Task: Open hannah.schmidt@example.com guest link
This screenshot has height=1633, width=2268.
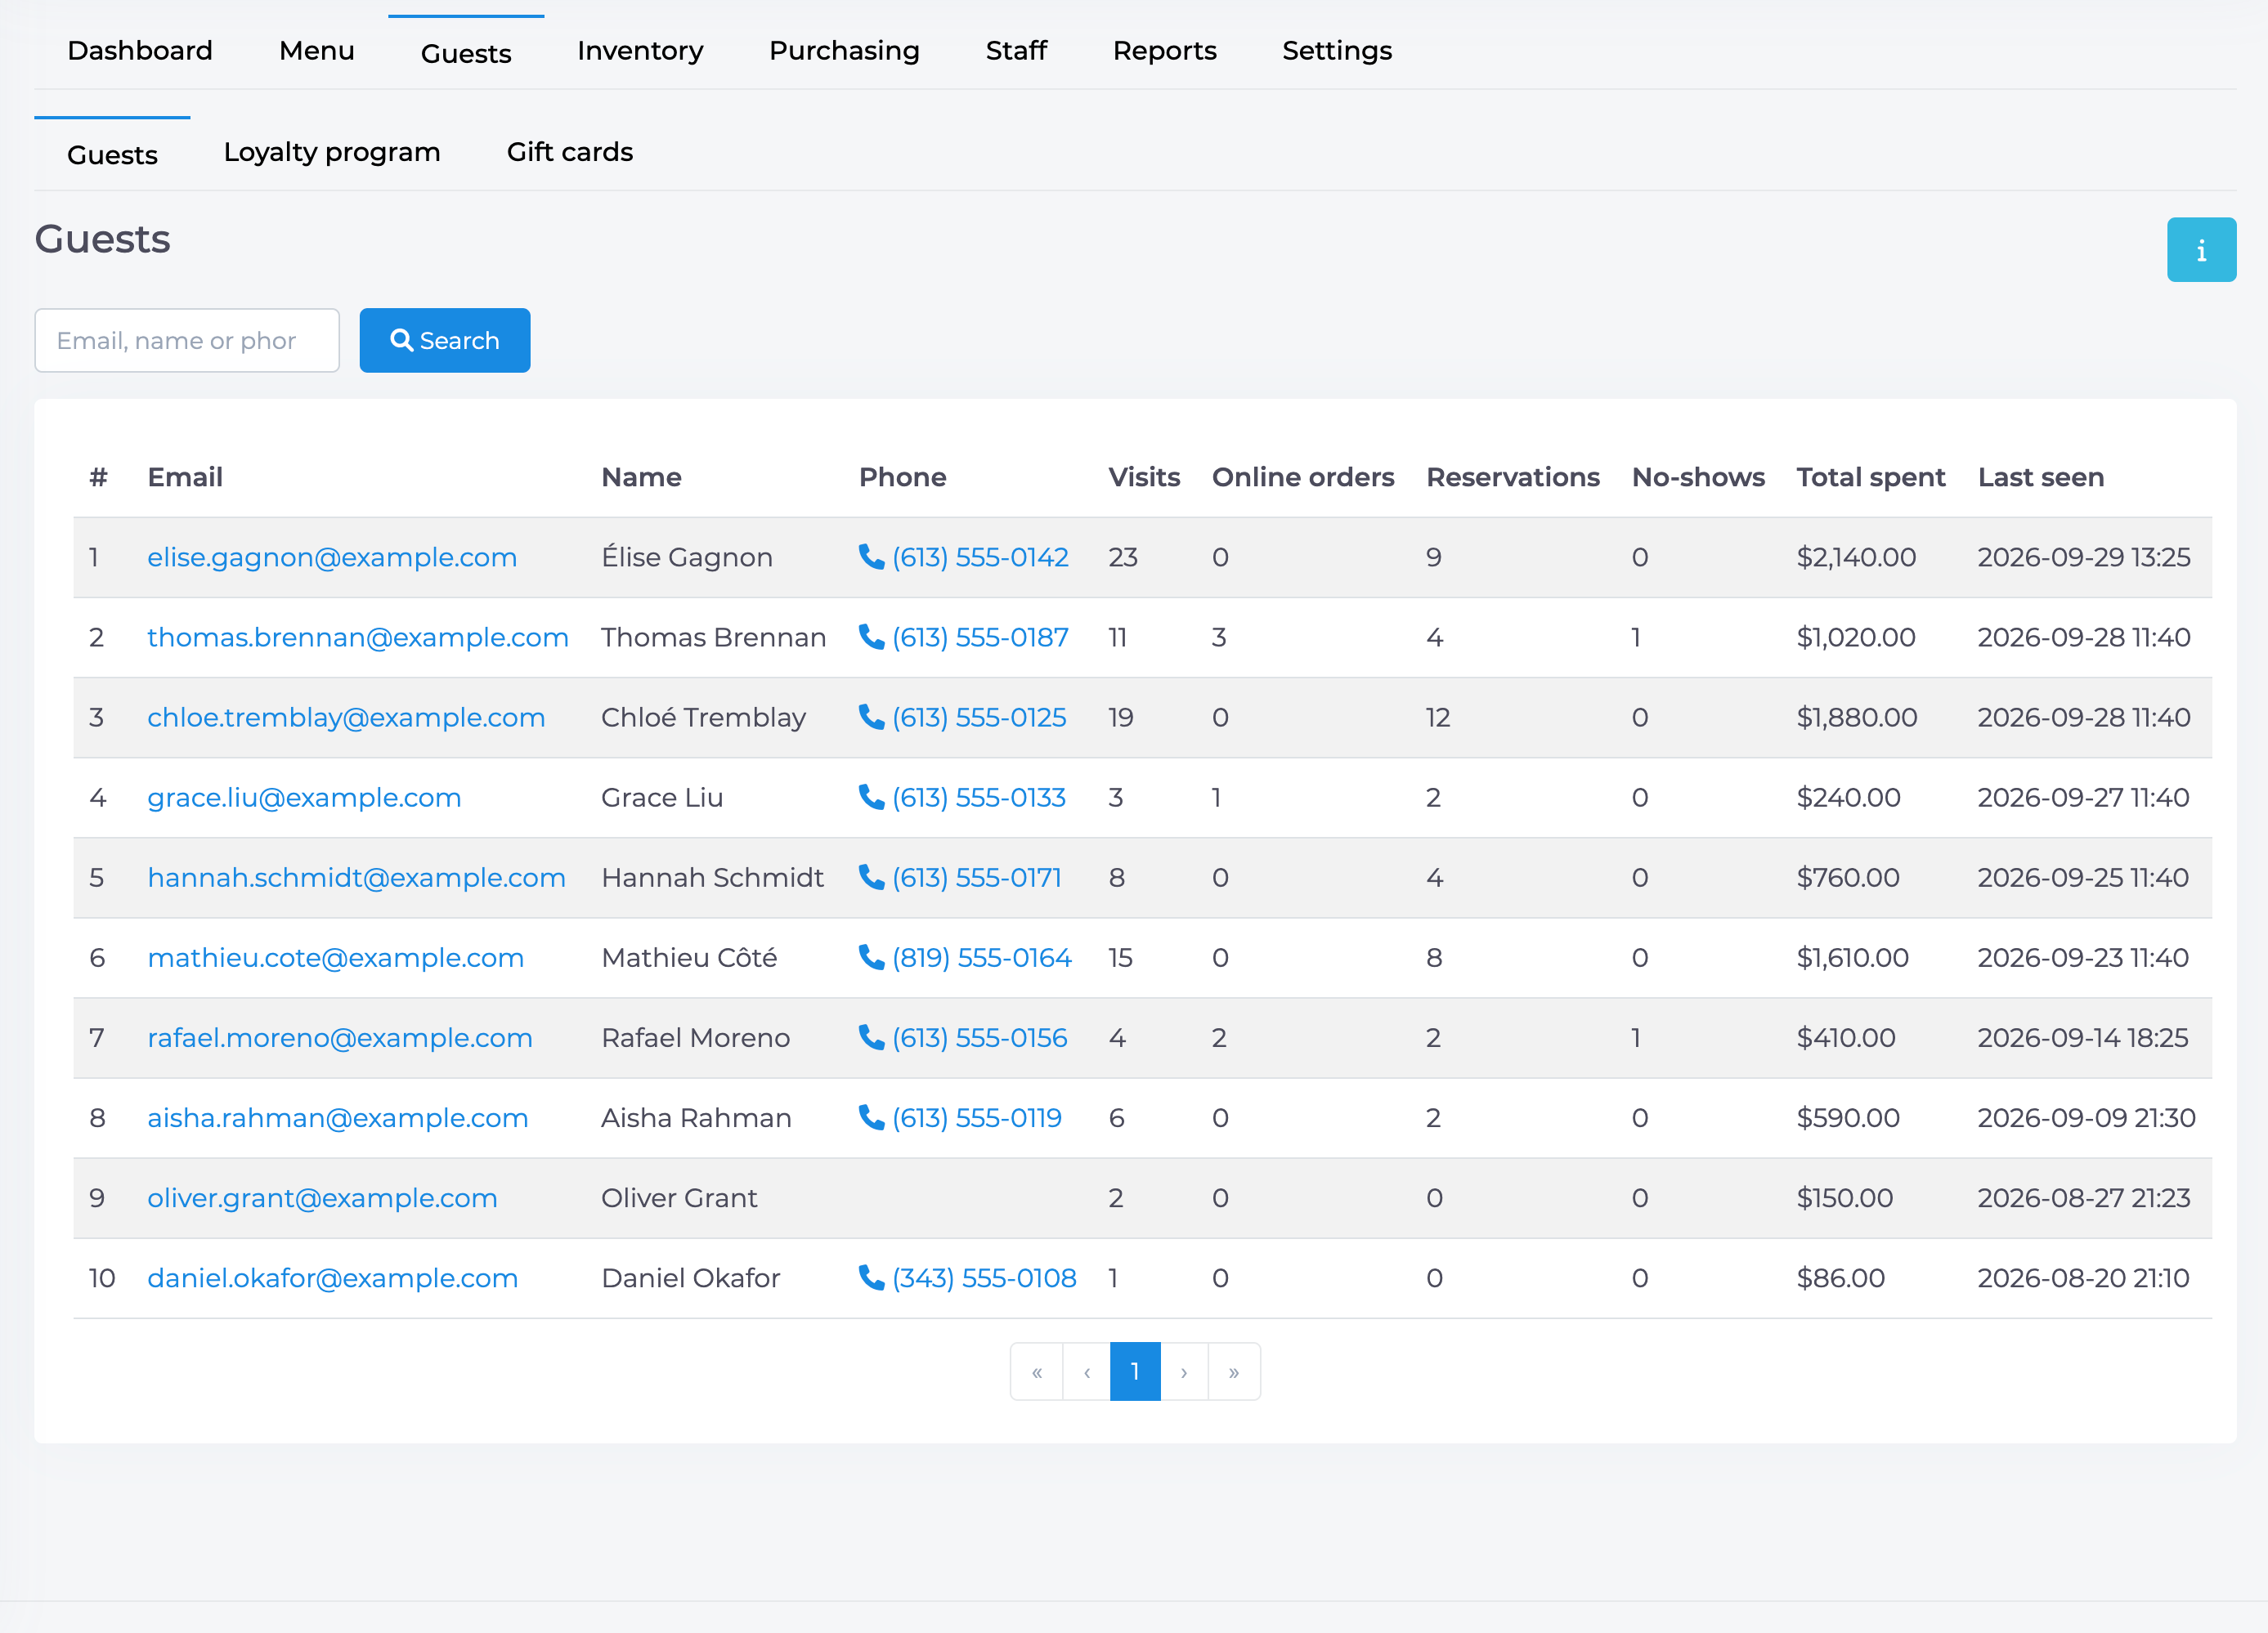Action: coord(356,876)
